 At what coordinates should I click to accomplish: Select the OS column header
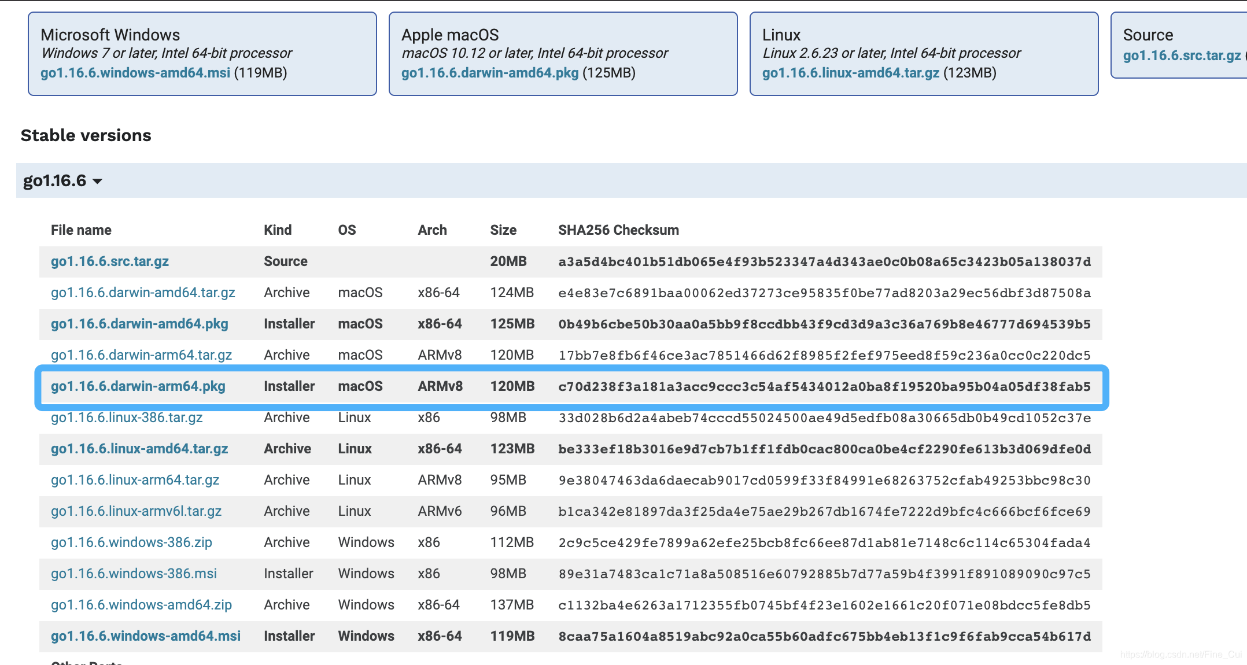click(347, 230)
